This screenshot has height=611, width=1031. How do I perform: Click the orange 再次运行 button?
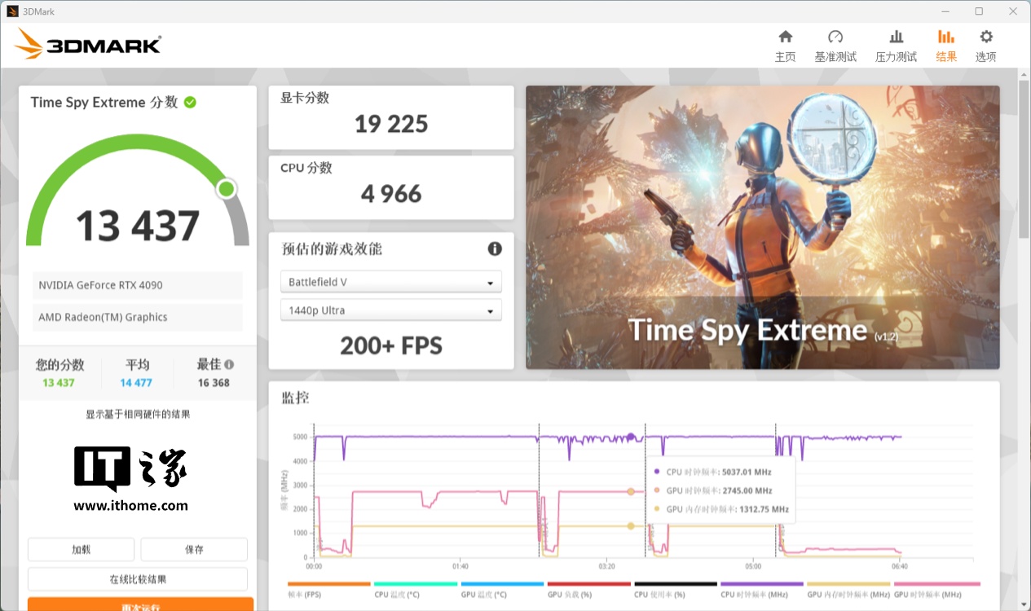[140, 604]
